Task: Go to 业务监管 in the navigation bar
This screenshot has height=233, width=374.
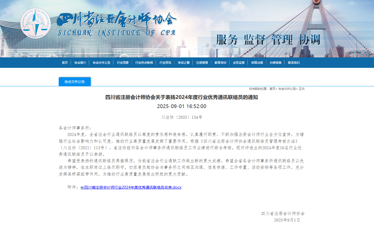Action: pos(239,63)
